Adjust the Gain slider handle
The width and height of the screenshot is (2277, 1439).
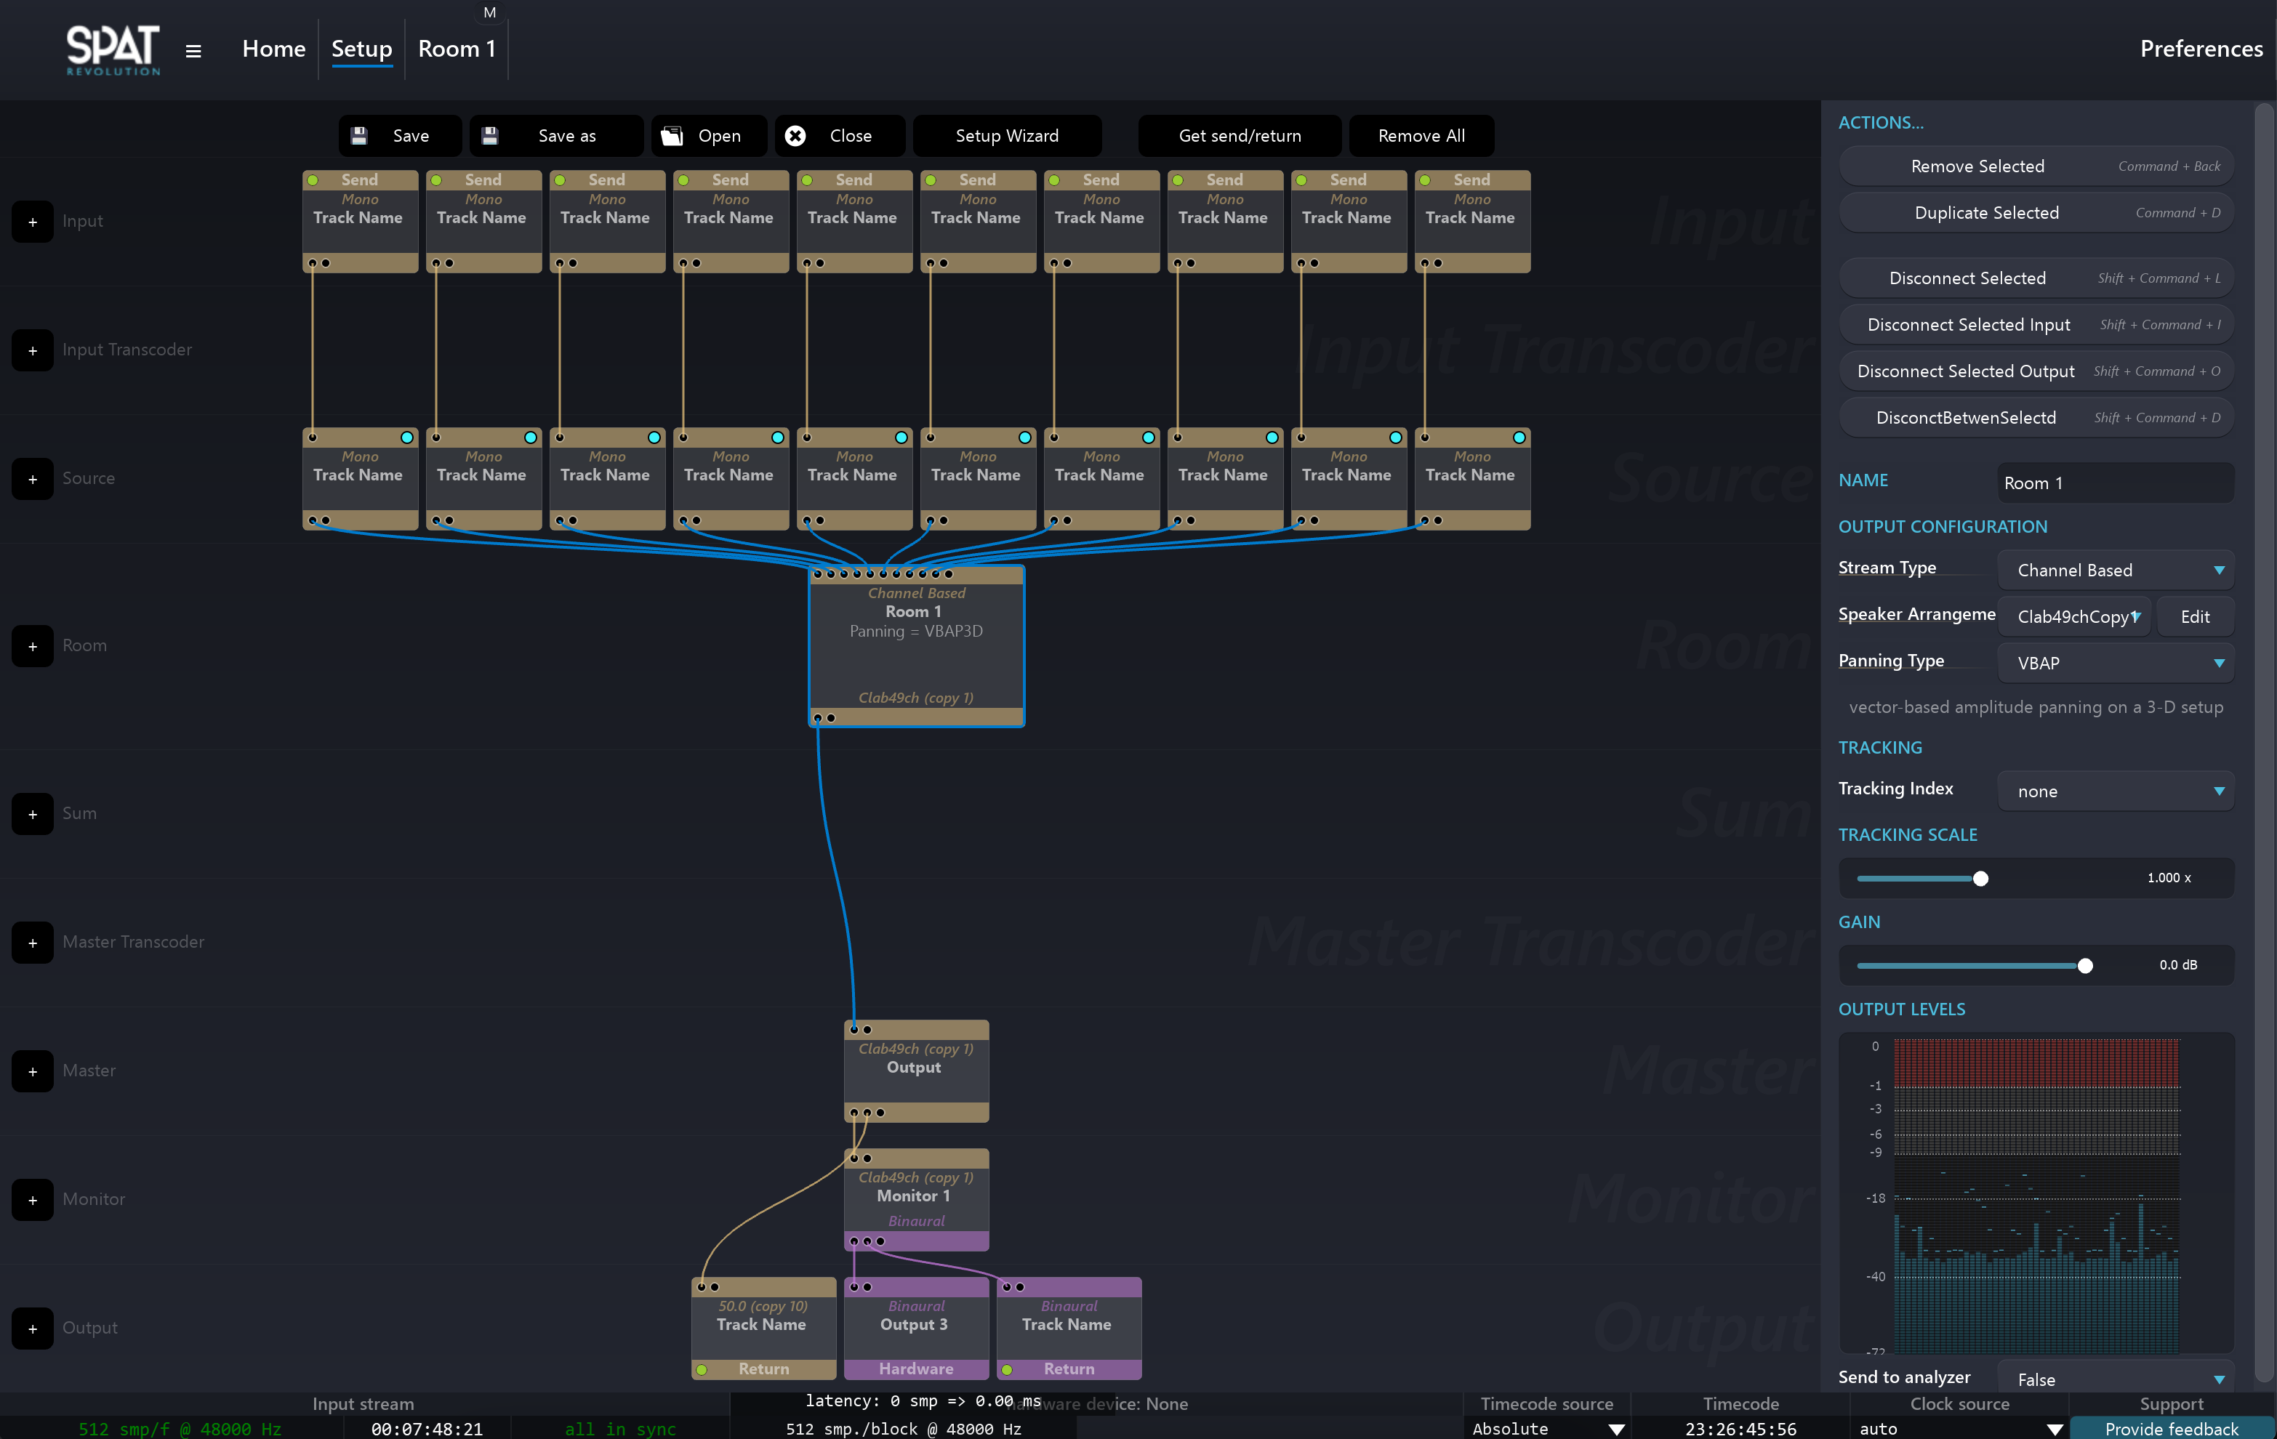click(x=2085, y=965)
